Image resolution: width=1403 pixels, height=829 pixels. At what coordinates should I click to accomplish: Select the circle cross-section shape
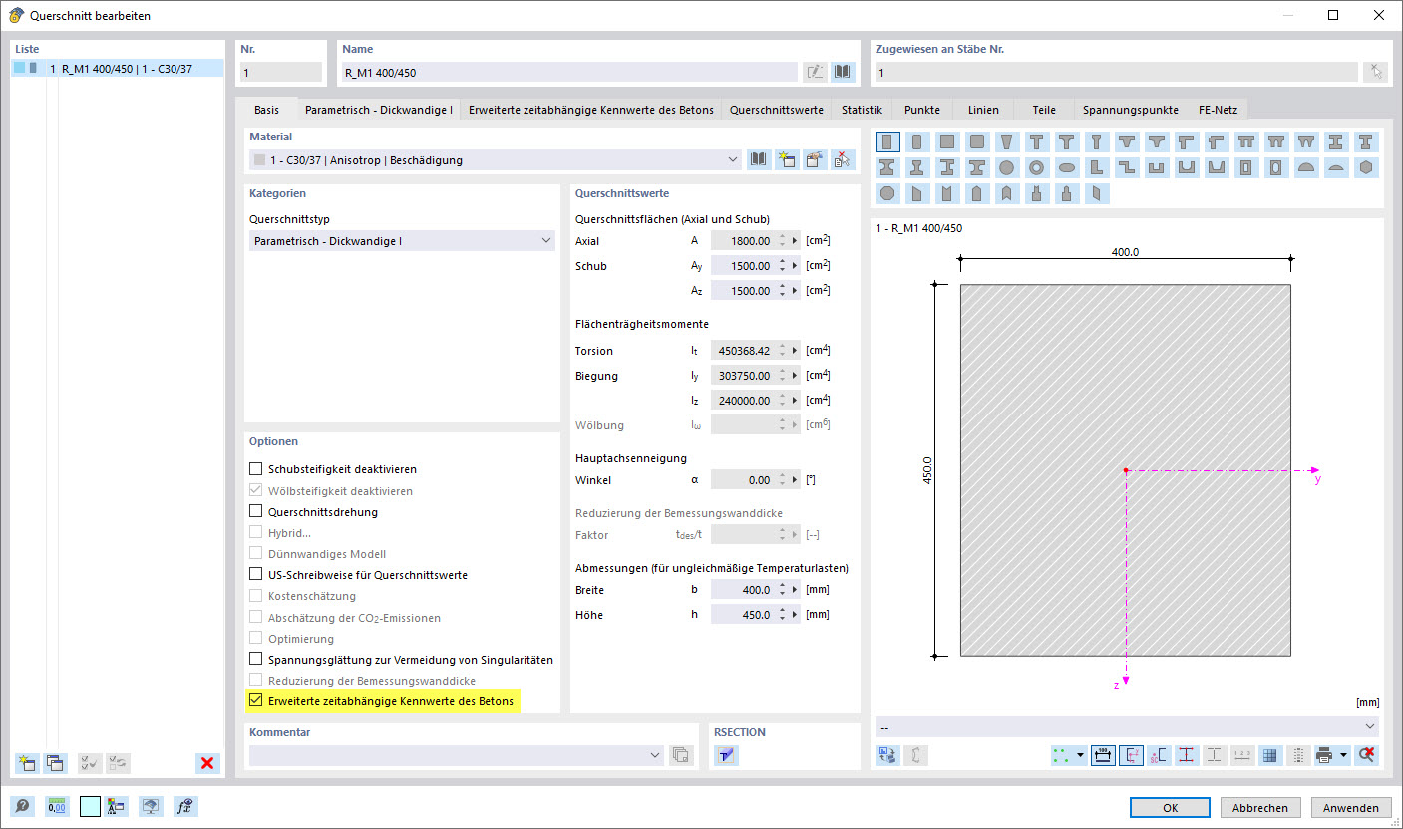1007,167
